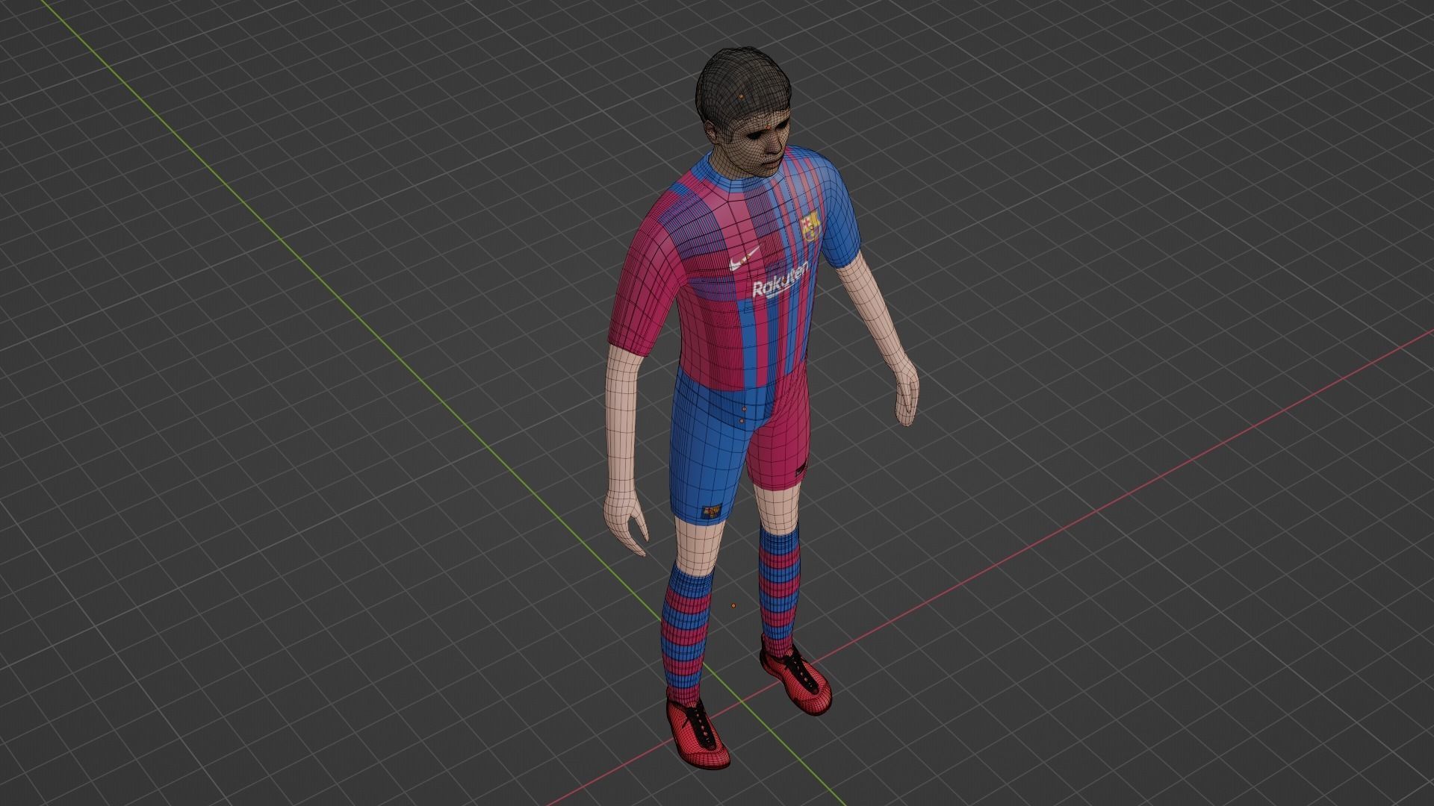Click the orange origin dot between the socks
The height and width of the screenshot is (806, 1434).
coord(733,606)
